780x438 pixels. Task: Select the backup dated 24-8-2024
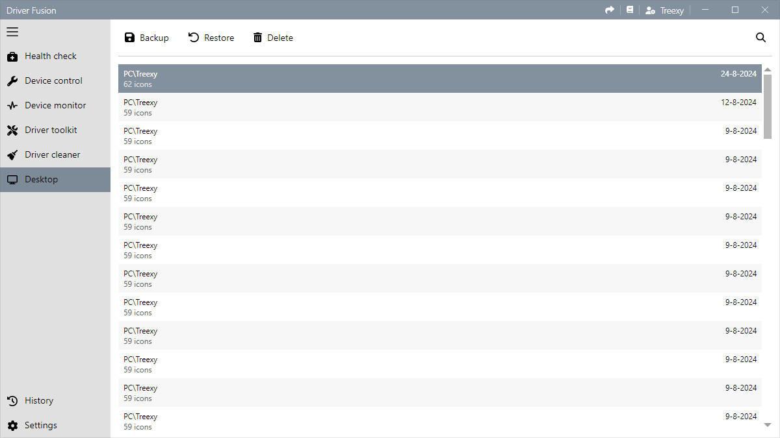pos(440,79)
